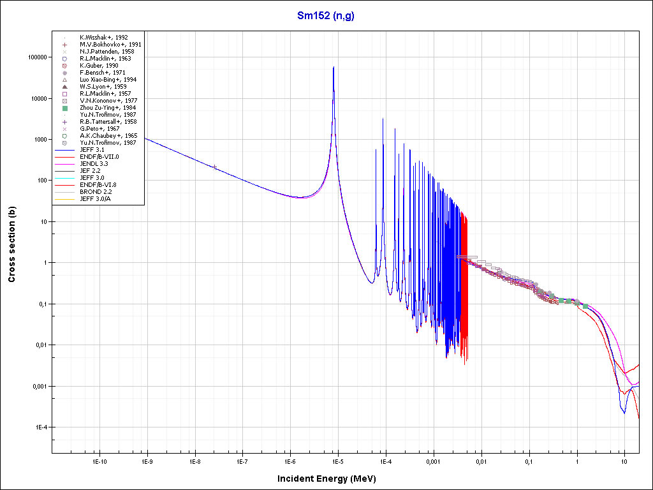653x490 pixels.
Task: Click the open square marker for R.L.Macklin+, 1957
Action: [65, 94]
